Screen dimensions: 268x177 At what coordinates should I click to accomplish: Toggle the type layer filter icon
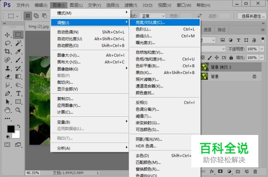pyautogui.click(x=239, y=40)
